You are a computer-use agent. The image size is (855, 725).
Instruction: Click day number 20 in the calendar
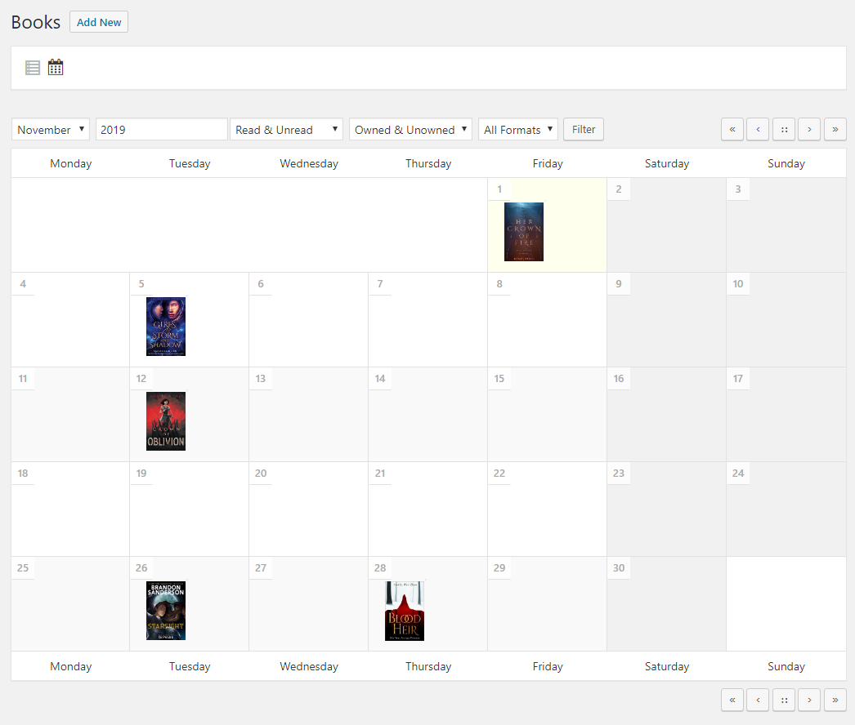(x=261, y=474)
